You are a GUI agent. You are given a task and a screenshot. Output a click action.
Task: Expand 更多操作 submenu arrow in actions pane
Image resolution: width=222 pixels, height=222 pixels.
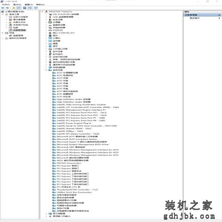point(219,18)
